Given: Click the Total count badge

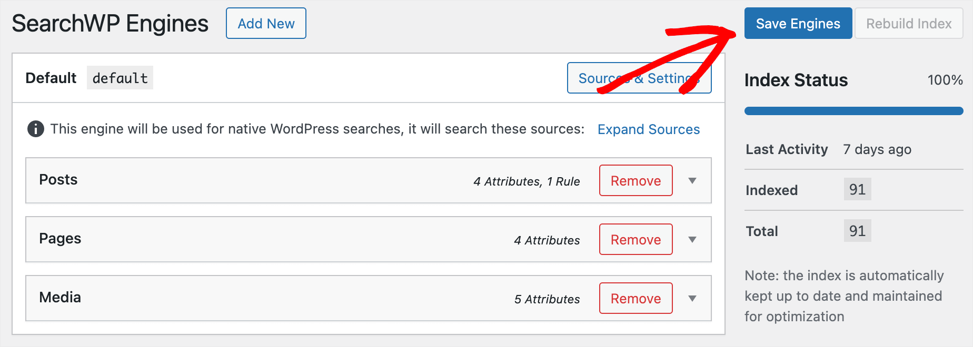Looking at the screenshot, I should tap(857, 231).
